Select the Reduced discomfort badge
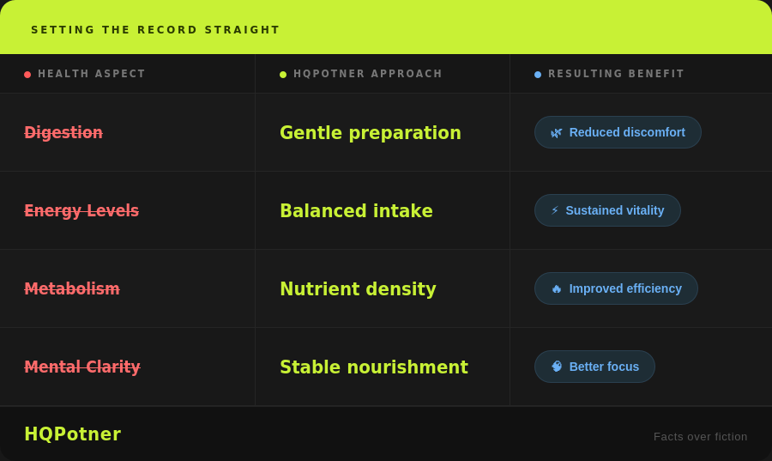772x461 pixels. (618, 132)
